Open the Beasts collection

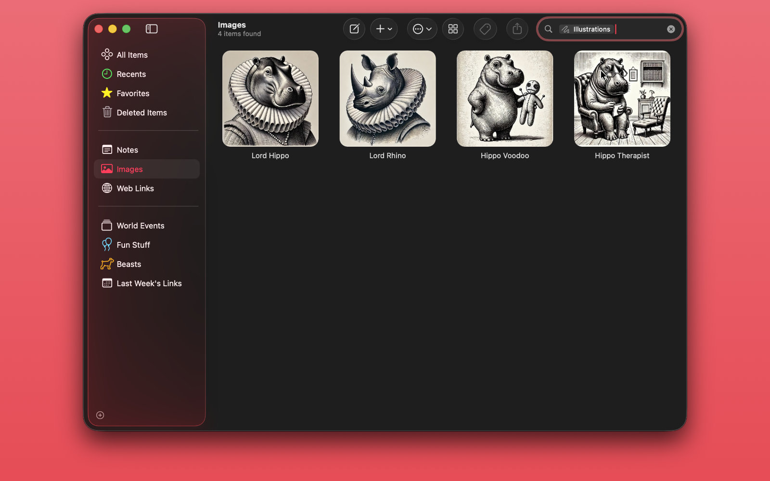128,264
